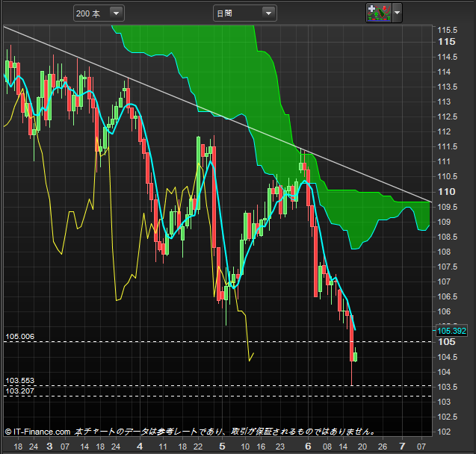Click month 7 on the date axis
Viewport: 476px width, 454px height.
(402, 447)
